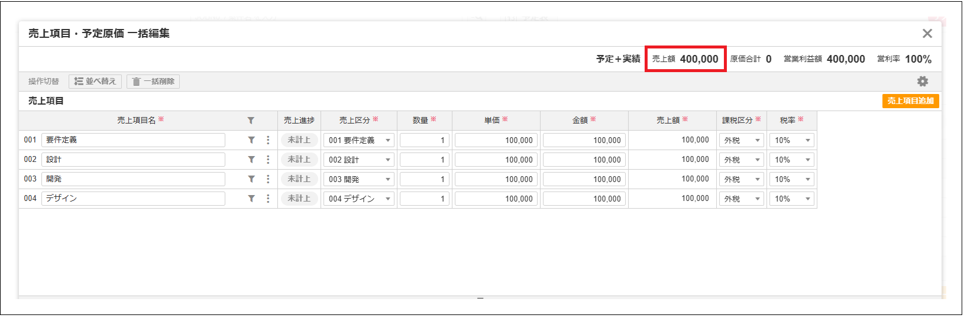Expand 税率 10% dropdown on デザイン row

click(x=792, y=199)
